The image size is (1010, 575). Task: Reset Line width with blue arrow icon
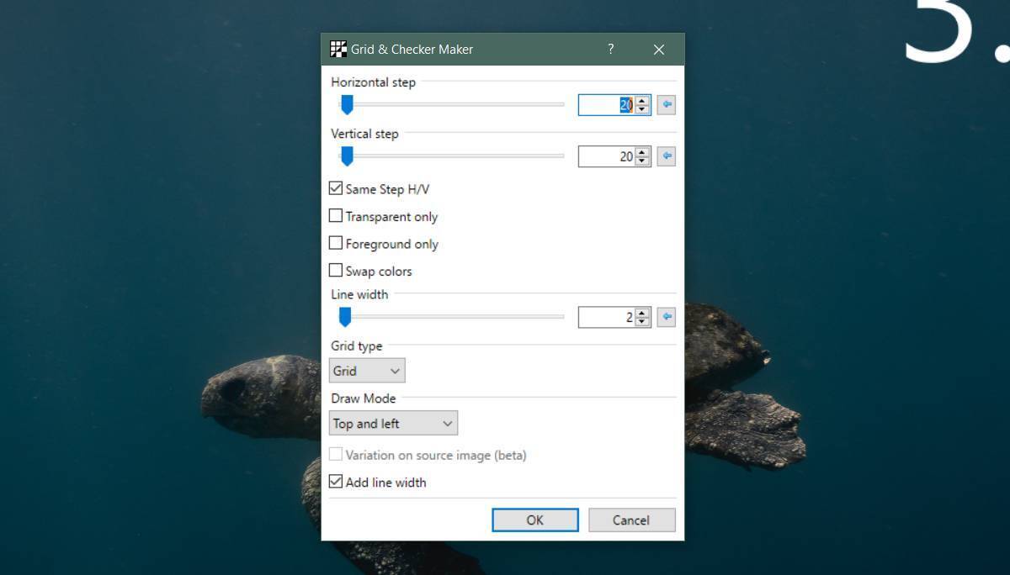[x=665, y=317]
